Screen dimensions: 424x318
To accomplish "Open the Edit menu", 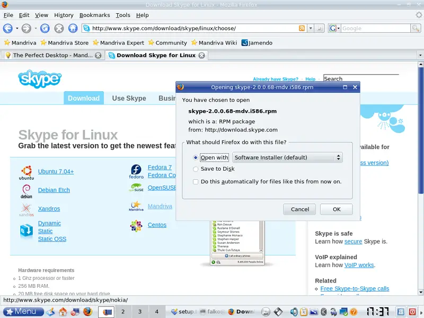I will coord(24,15).
